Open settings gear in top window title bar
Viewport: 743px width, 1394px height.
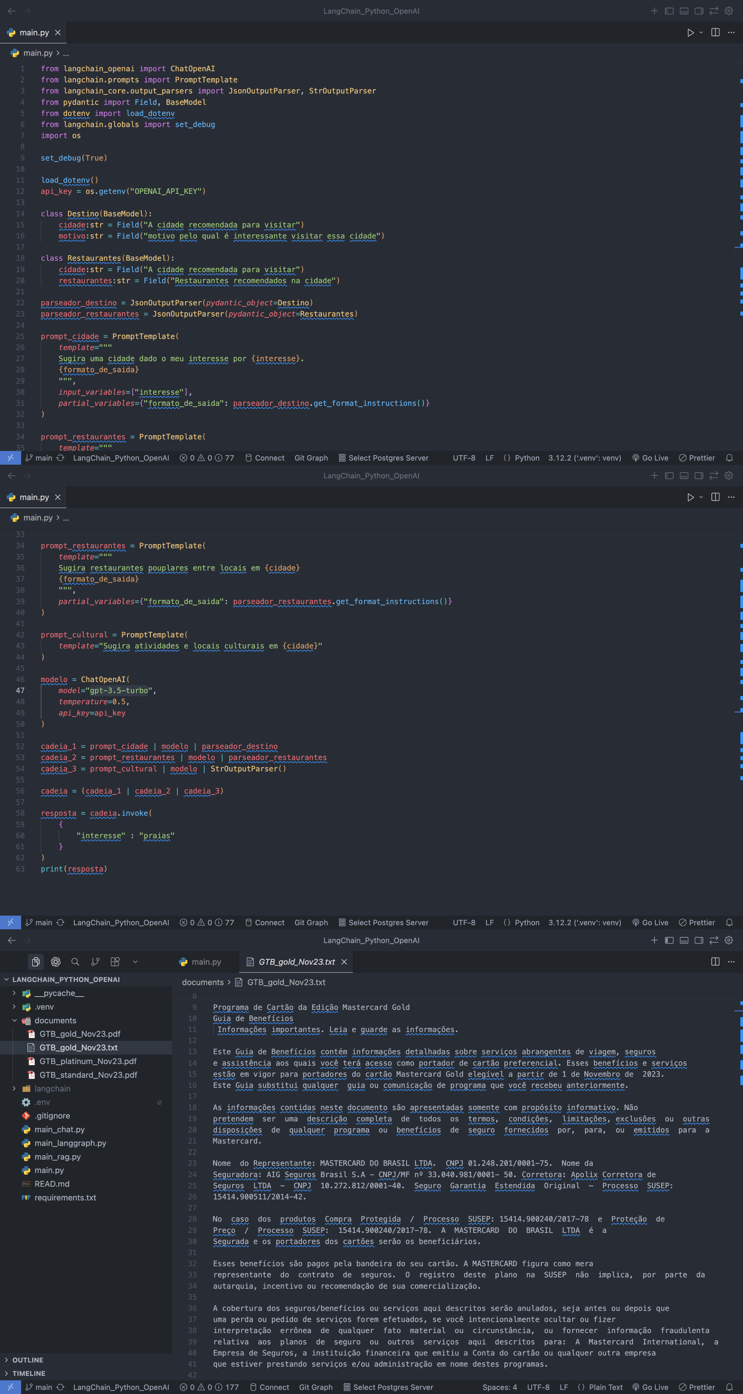[x=729, y=11]
